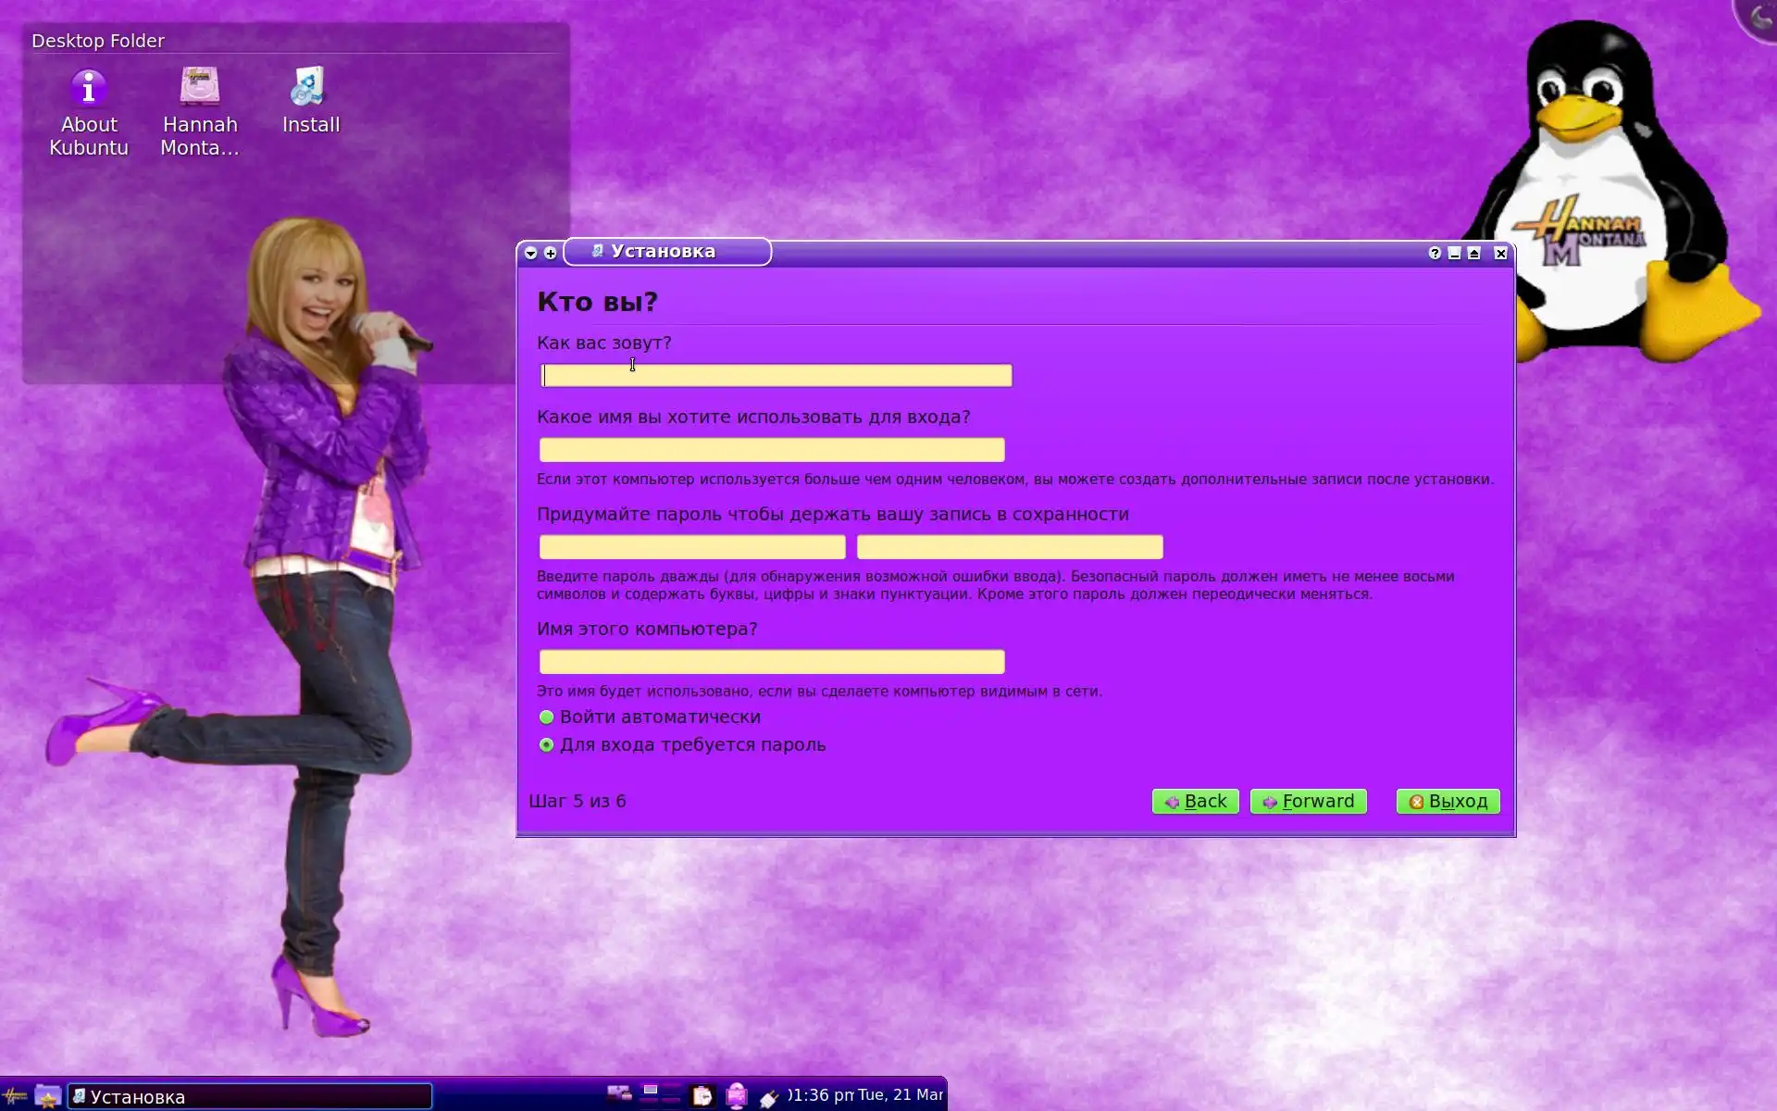Click the Установка window title tab

(666, 252)
